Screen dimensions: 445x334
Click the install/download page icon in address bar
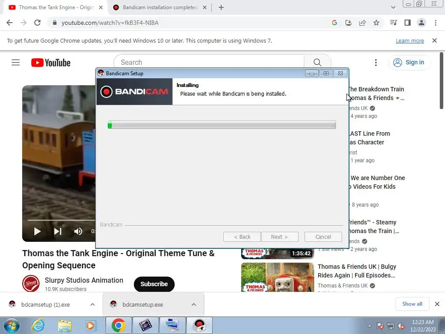(x=349, y=23)
